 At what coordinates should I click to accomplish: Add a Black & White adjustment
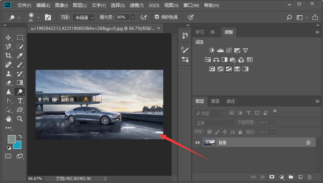coord(225,60)
